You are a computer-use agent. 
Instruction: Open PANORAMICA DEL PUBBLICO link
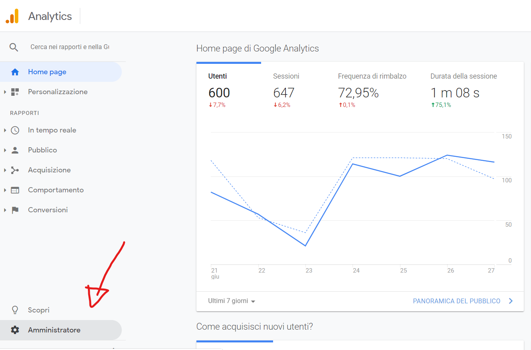457,301
